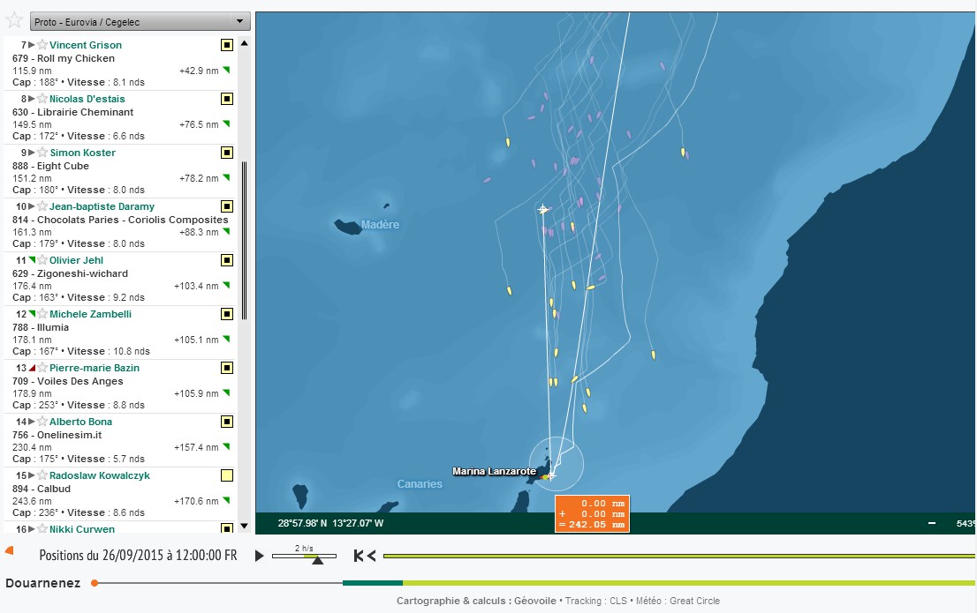Image resolution: width=977 pixels, height=613 pixels.
Task: Click the orange Douarnenez start marker
Action: tap(95, 583)
